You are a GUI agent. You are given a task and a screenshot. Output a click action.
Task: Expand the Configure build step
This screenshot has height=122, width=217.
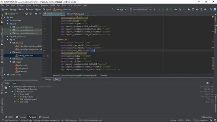point(15,97)
